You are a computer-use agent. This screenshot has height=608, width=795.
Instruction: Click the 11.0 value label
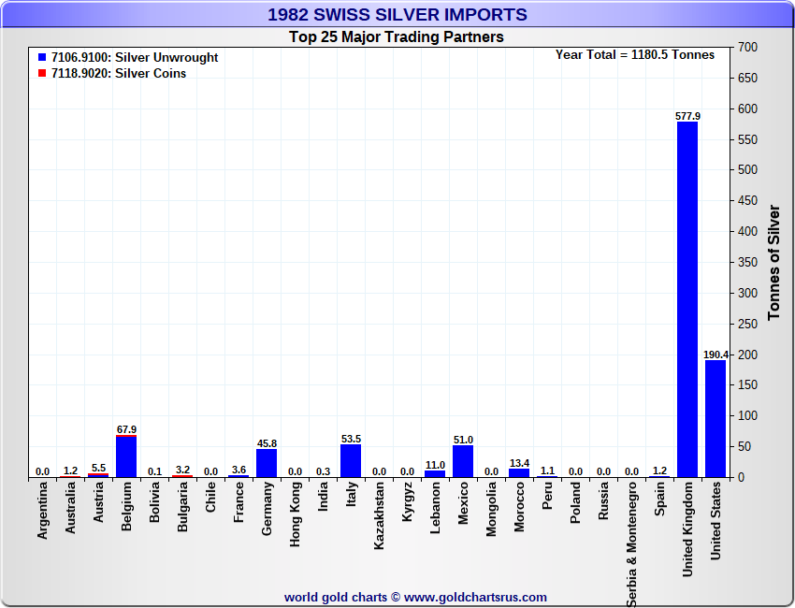point(435,465)
